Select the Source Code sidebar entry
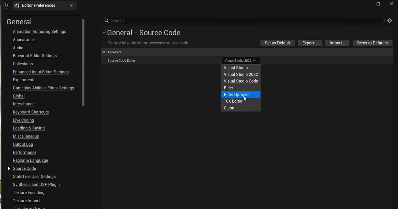The width and height of the screenshot is (398, 209). (24, 169)
